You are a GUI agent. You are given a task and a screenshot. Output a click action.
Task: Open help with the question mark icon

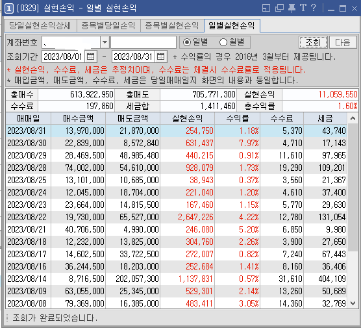pos(314,8)
